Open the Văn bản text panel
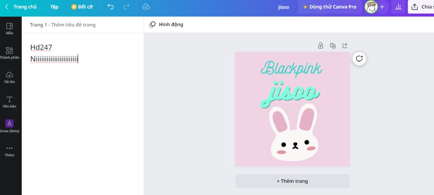The height and width of the screenshot is (195, 434). (x=9, y=102)
